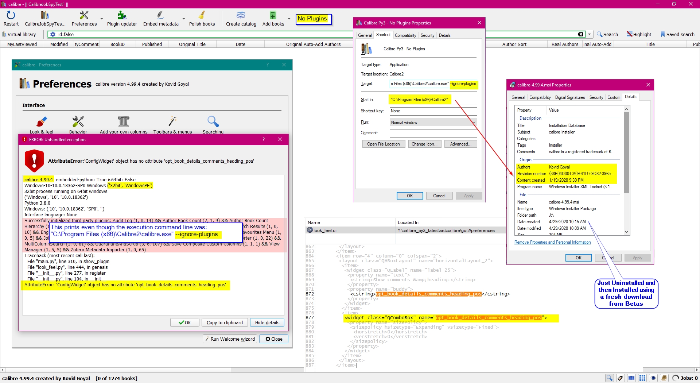Image resolution: width=700 pixels, height=383 pixels.
Task: Open Searching preferences
Action: coord(213,125)
